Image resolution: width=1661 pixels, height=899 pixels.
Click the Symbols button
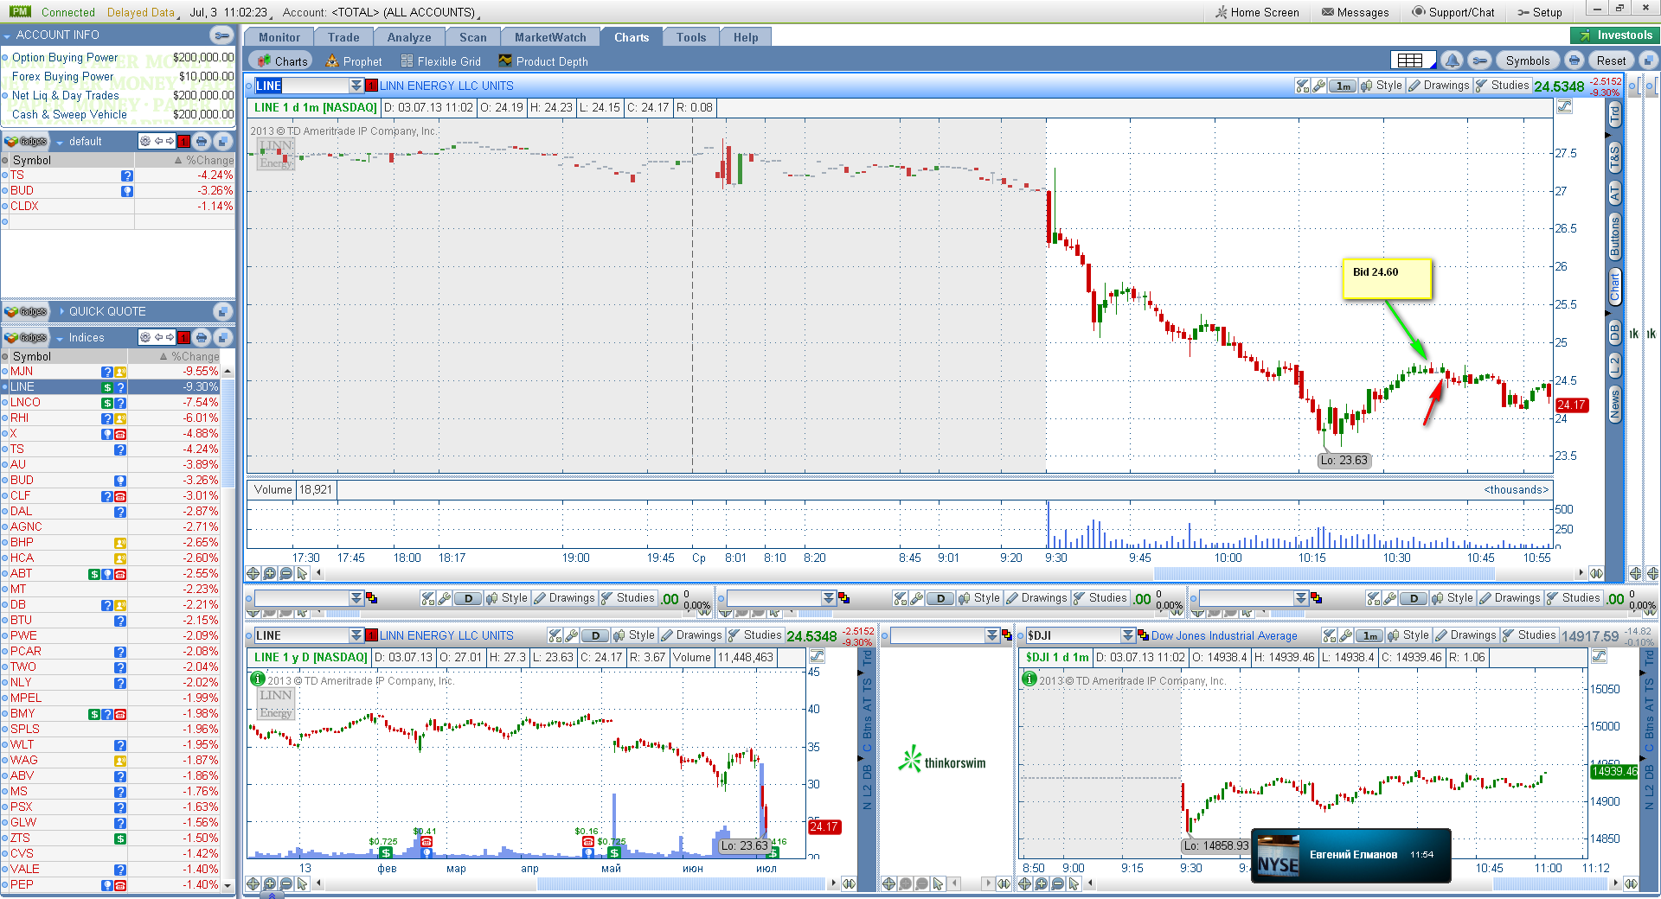1527,61
